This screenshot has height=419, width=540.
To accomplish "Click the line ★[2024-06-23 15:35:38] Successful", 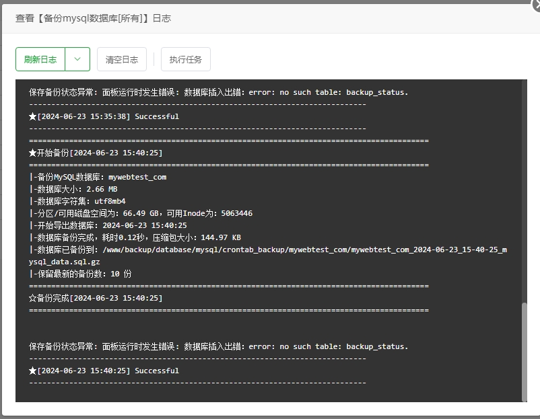I will tap(104, 116).
